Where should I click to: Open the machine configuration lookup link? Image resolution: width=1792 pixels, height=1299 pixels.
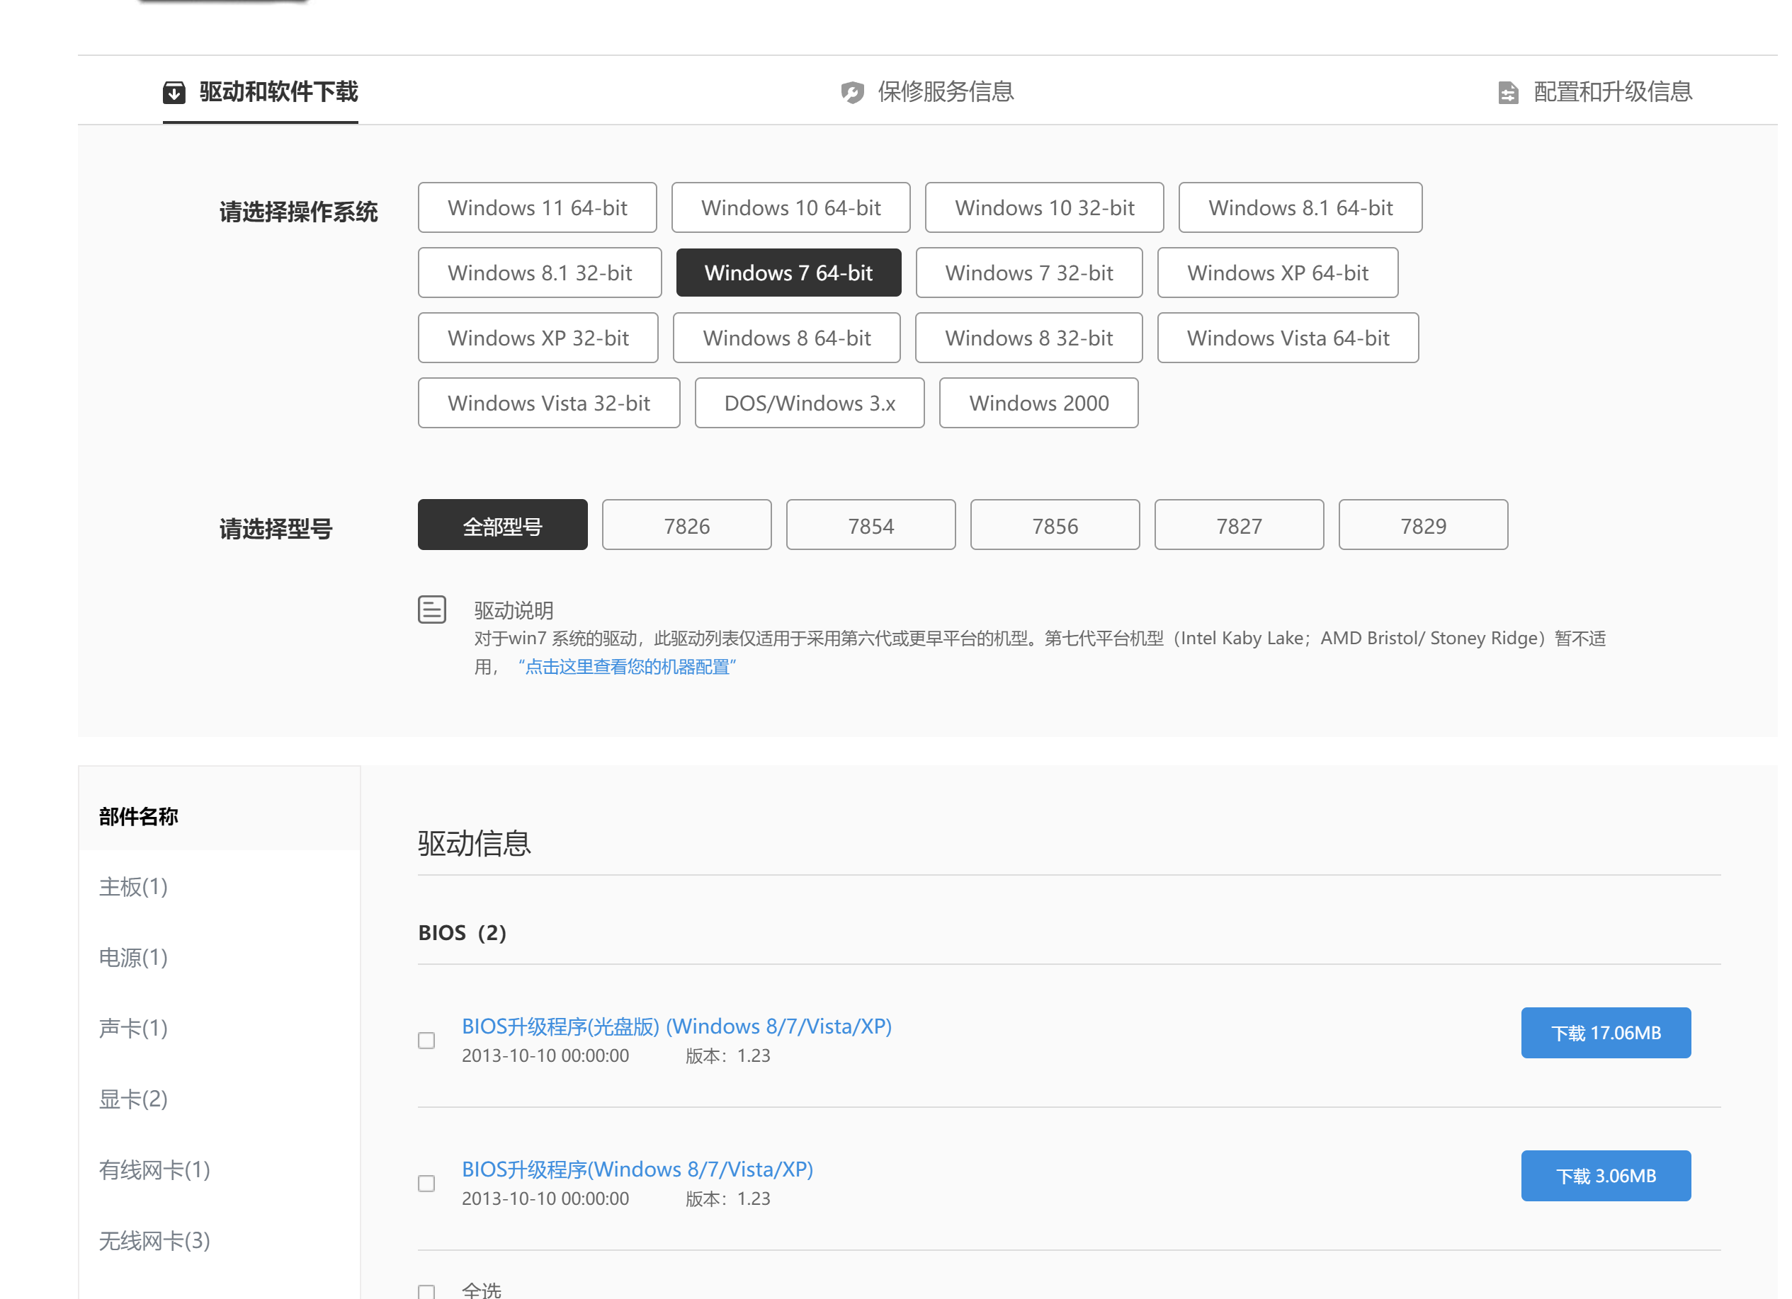pos(628,666)
